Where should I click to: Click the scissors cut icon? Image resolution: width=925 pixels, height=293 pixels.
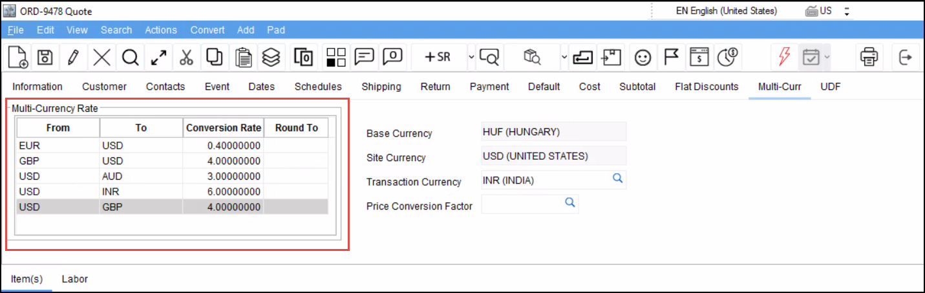pos(187,58)
